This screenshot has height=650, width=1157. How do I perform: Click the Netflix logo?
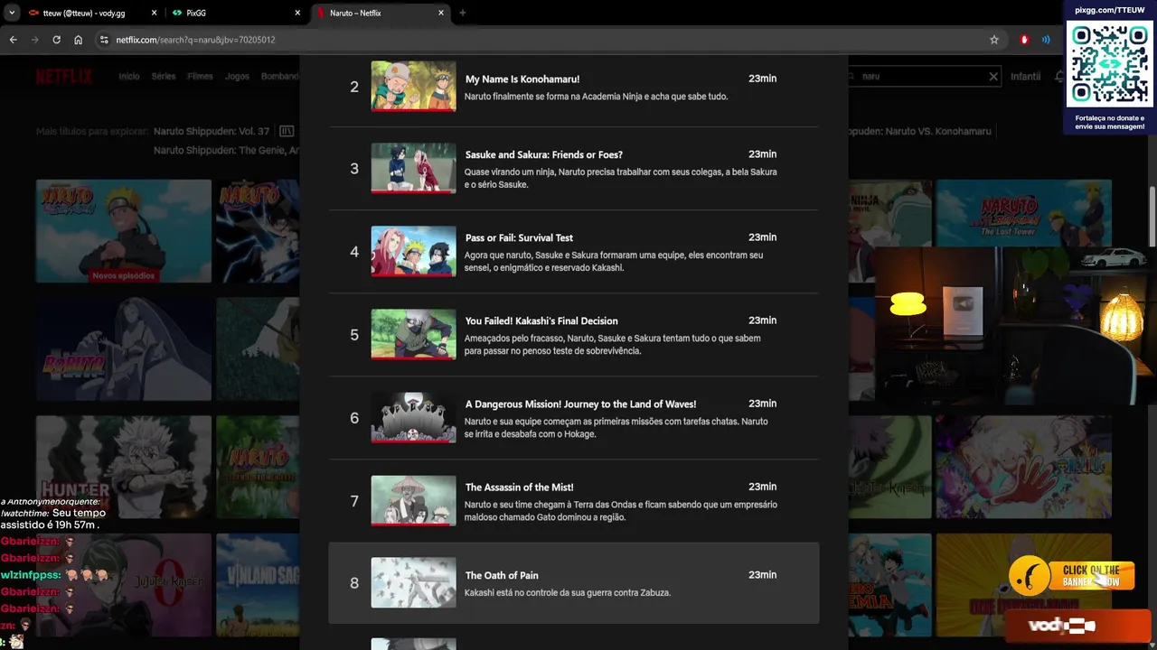(x=64, y=76)
